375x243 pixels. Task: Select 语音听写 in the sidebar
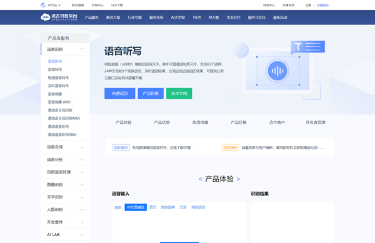pyautogui.click(x=55, y=61)
